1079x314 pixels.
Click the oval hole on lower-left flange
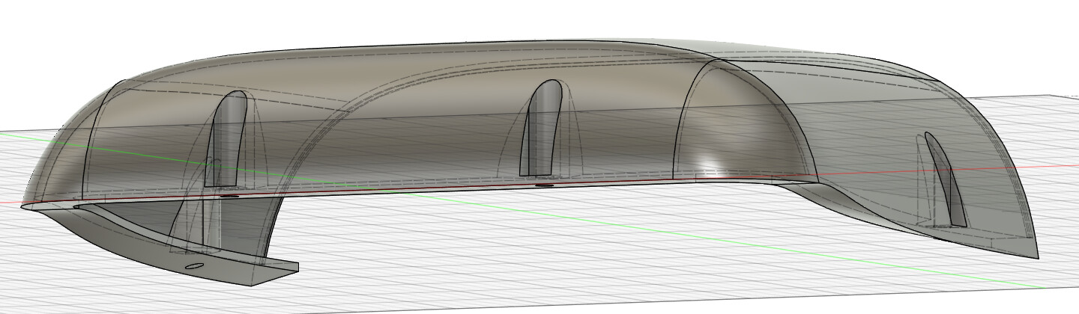click(x=193, y=265)
